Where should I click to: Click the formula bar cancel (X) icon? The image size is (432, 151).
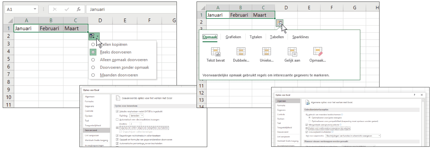[55, 9]
